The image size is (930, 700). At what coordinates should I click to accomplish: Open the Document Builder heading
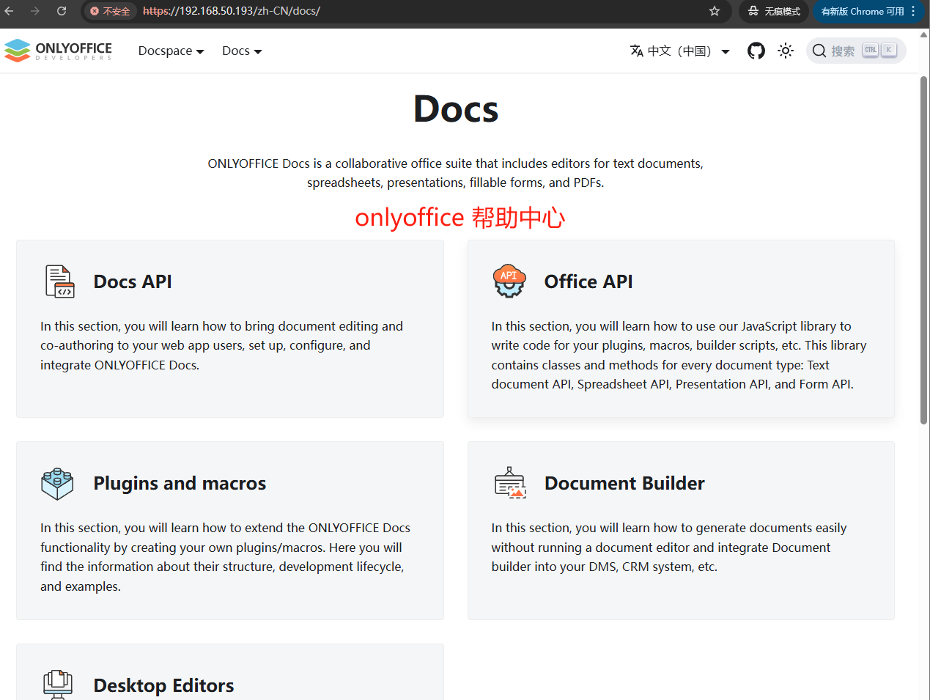pos(624,484)
